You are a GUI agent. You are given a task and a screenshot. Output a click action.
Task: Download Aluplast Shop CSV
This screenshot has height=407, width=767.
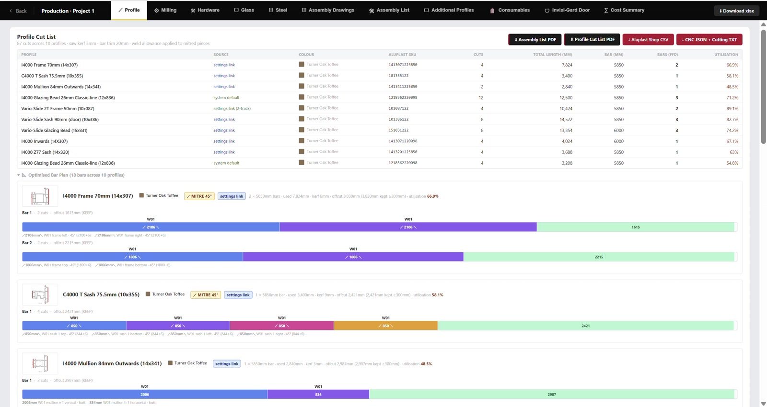pos(648,40)
